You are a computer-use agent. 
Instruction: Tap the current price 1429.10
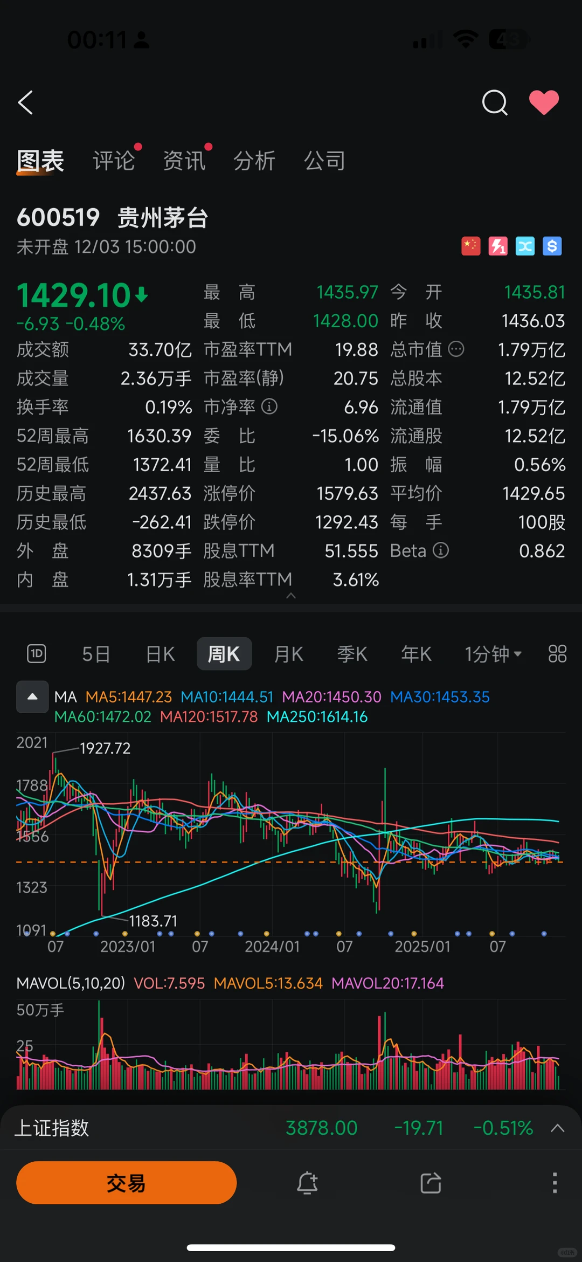(74, 295)
